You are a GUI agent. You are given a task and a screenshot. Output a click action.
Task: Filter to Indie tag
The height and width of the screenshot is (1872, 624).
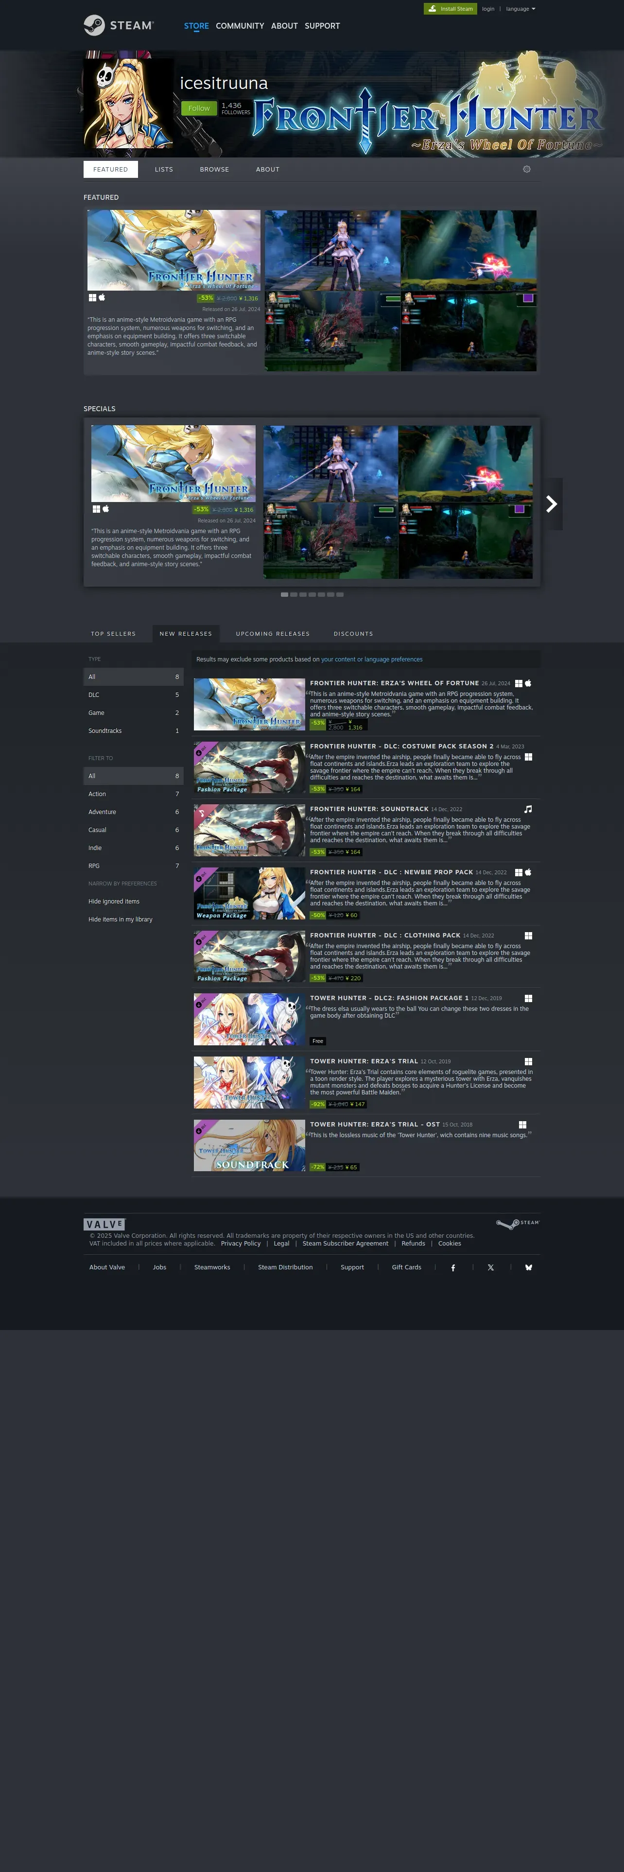point(134,848)
